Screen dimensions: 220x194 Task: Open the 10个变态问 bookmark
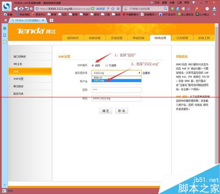pyautogui.click(x=167, y=15)
